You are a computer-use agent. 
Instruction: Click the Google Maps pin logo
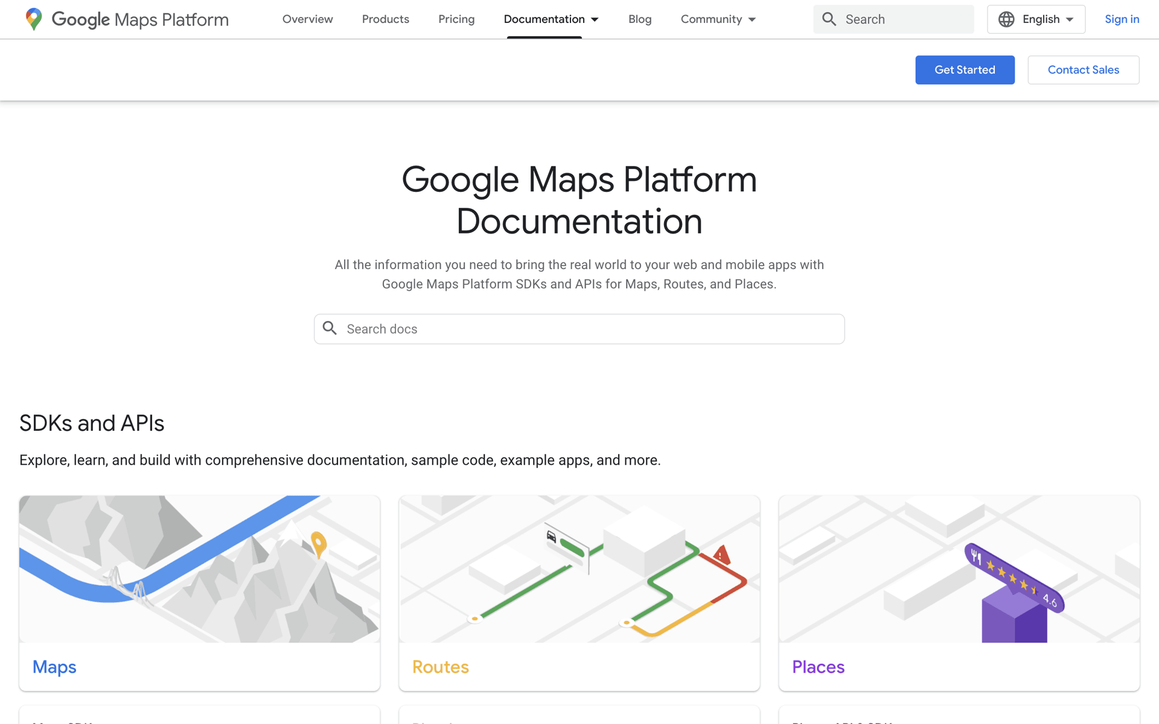[34, 19]
